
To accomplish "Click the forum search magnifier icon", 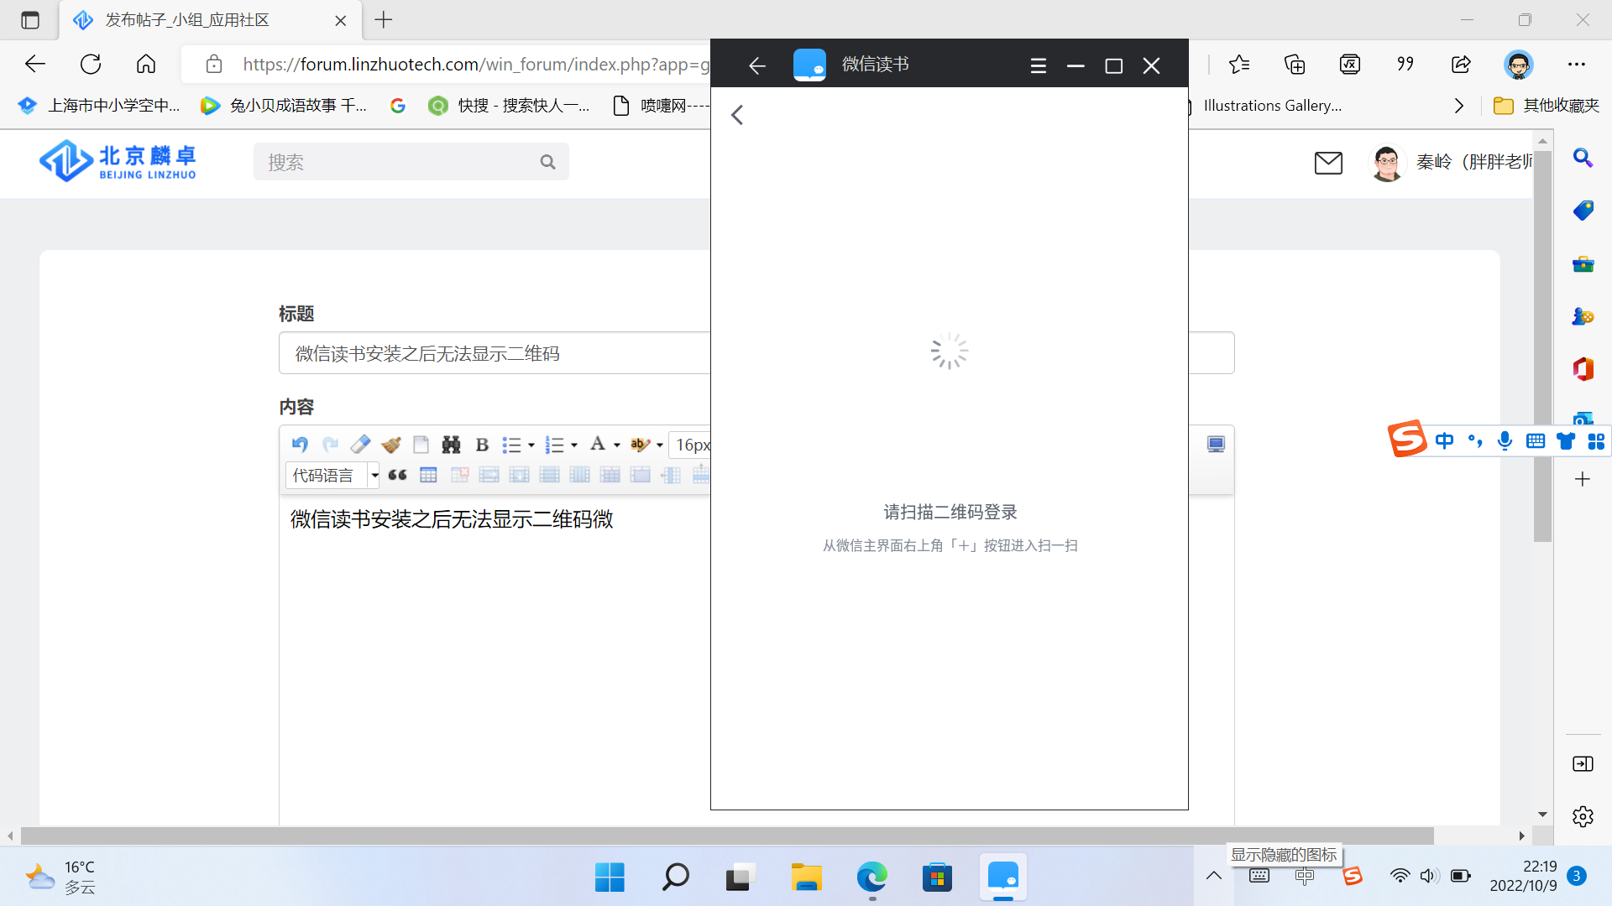I will tap(547, 162).
